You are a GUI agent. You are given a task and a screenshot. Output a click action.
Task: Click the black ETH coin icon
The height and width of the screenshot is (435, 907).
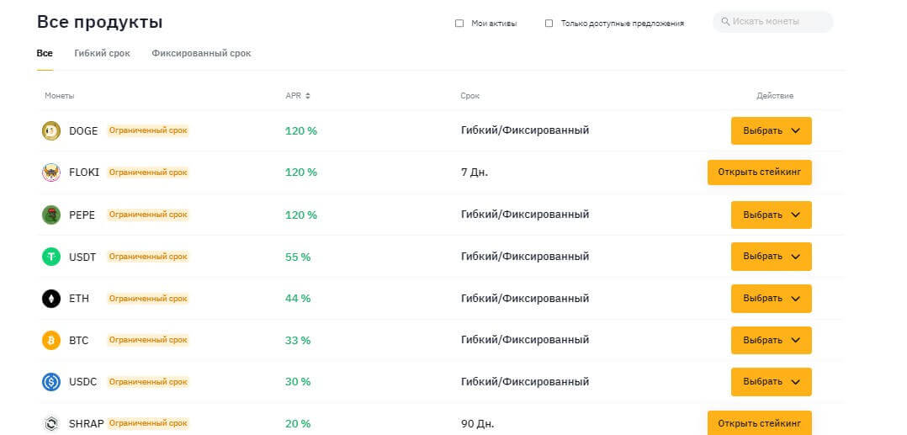51,299
